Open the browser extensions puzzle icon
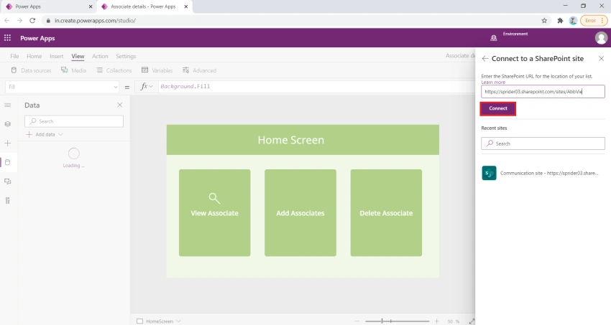The width and height of the screenshot is (611, 325). click(x=560, y=21)
